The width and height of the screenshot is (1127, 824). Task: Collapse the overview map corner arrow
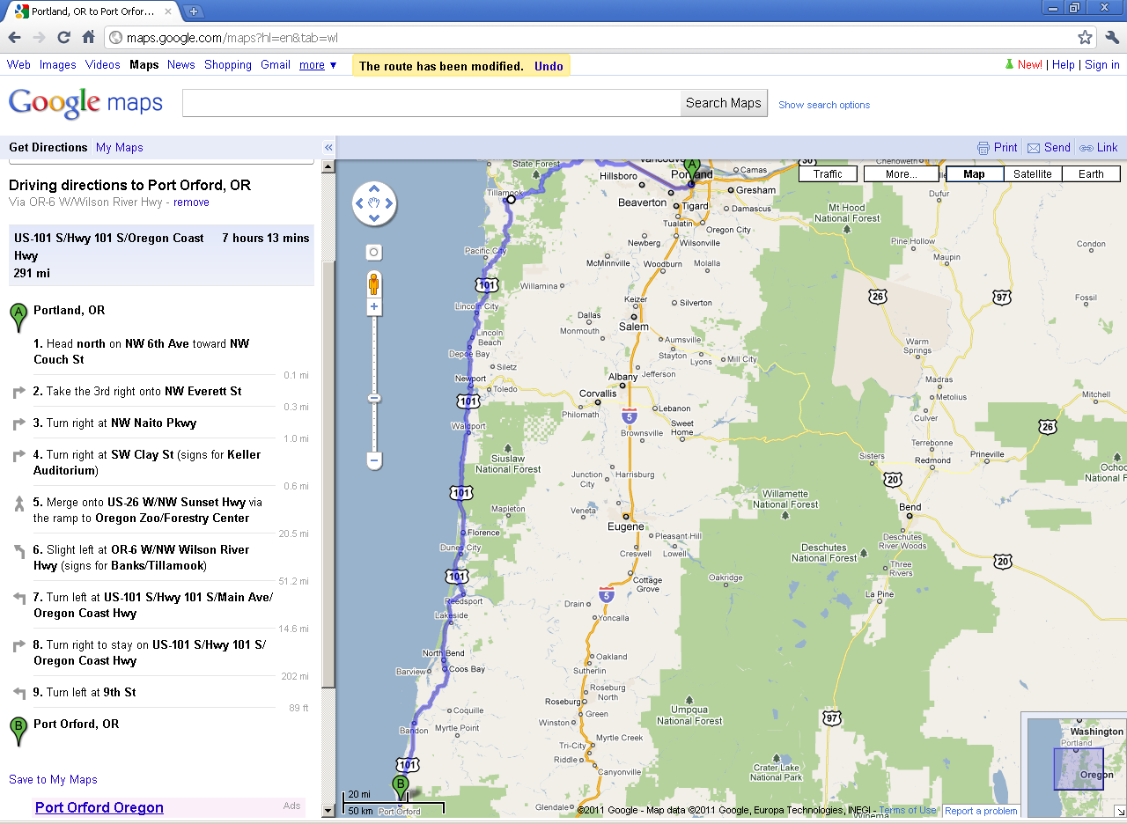1120,811
